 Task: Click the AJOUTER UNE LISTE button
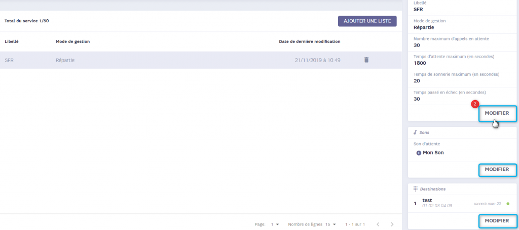coord(367,21)
